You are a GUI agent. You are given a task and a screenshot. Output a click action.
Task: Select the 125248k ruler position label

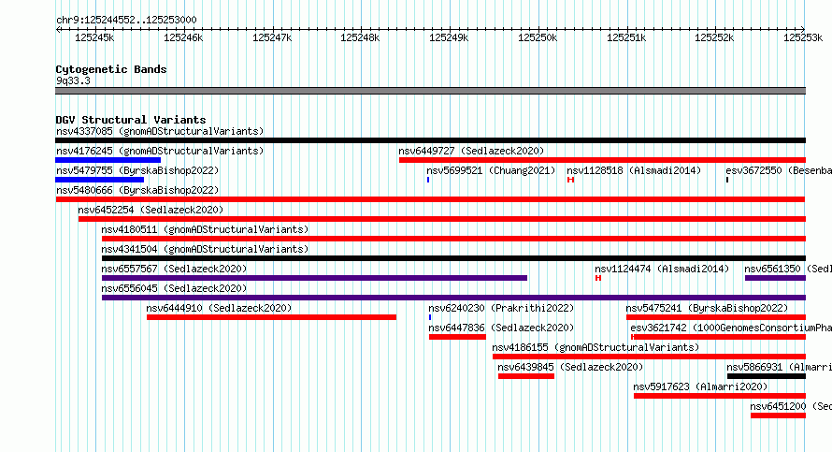click(360, 37)
